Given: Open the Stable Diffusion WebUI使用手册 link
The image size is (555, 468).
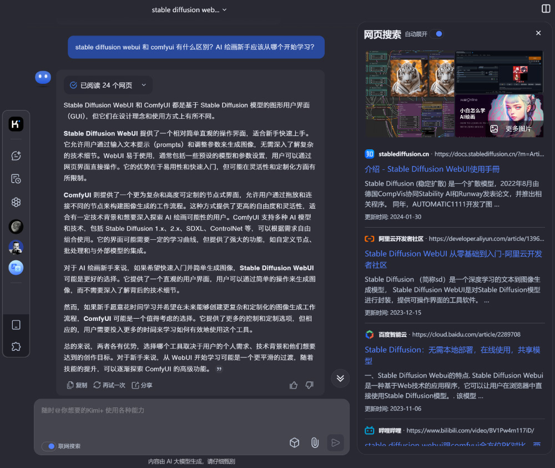Looking at the screenshot, I should coord(443,169).
